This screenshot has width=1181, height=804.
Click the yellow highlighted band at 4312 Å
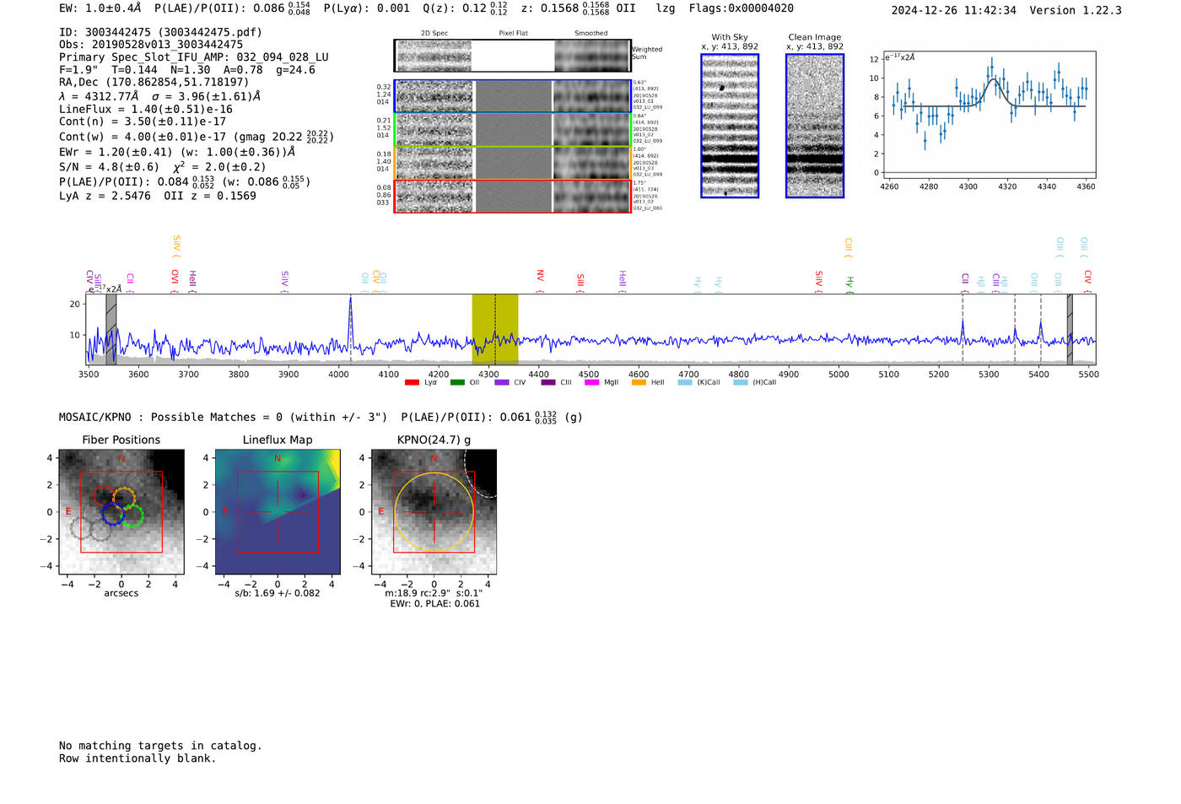click(494, 329)
